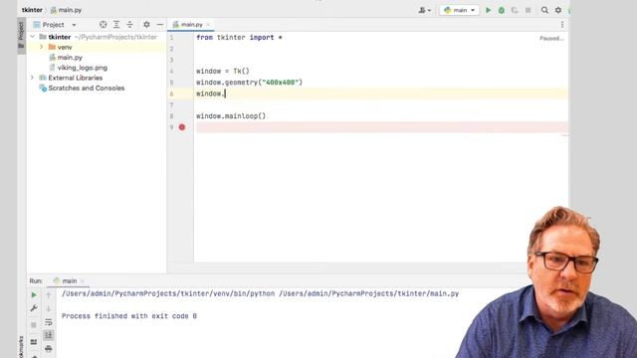
Task: Click tkinter in the navigation breadcrumb
Action: [32, 10]
